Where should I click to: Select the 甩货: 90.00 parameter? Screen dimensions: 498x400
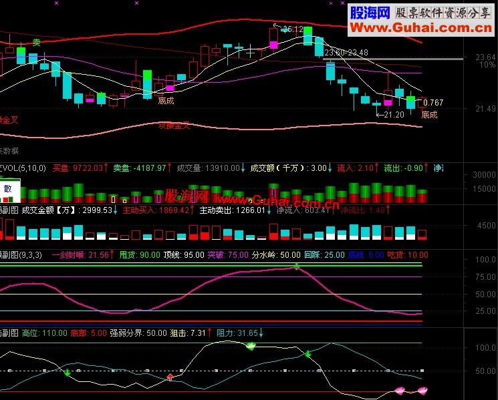pos(140,254)
